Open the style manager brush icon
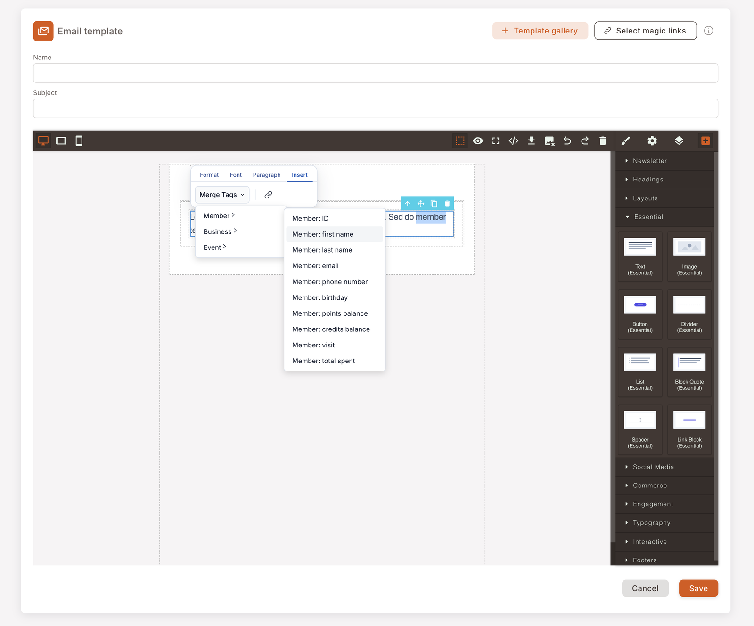The image size is (754, 626). [625, 140]
